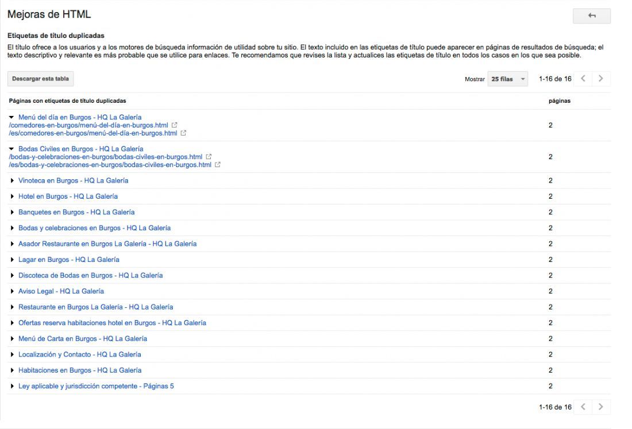Expand the Aviso Legal row triangle
This screenshot has height=429, width=632.
coord(12,291)
